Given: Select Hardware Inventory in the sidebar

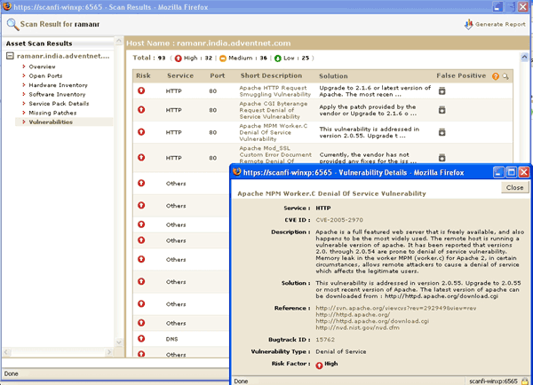Looking at the screenshot, I should pos(58,85).
